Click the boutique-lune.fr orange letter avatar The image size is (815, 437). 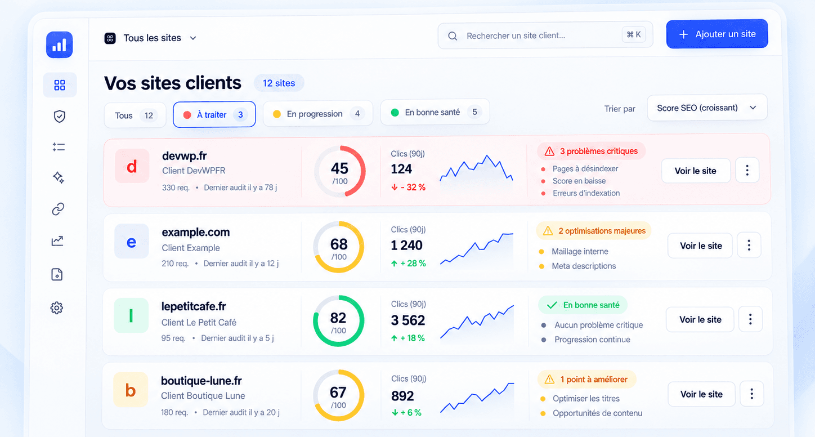pyautogui.click(x=130, y=390)
